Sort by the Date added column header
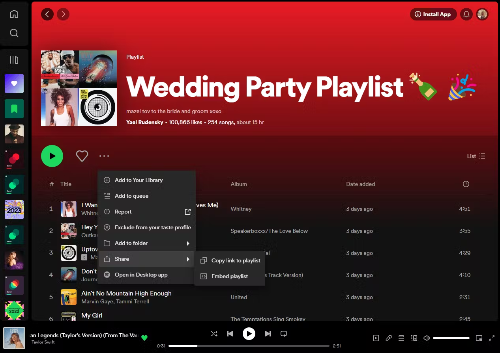The height and width of the screenshot is (353, 500). point(361,184)
